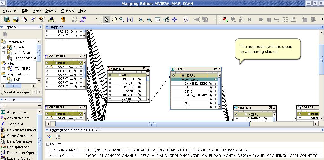Viewport: 324px width, 160px height.
Task: Click the flashlight icon in Aggregator Properties
Action: (x=49, y=137)
